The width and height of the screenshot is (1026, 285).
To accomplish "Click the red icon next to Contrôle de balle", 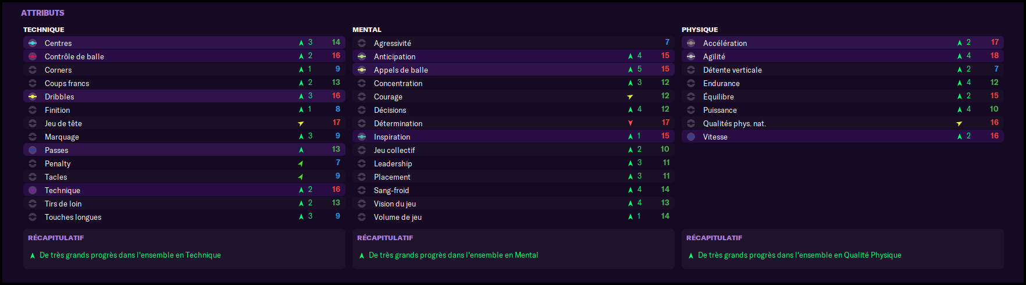I will (x=33, y=56).
